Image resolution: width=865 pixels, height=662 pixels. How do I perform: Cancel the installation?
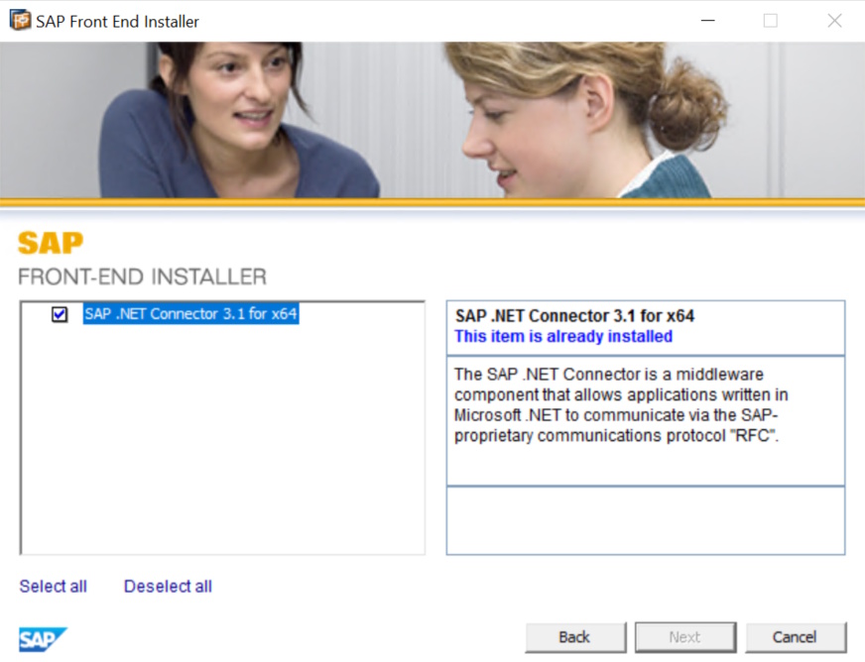point(795,637)
